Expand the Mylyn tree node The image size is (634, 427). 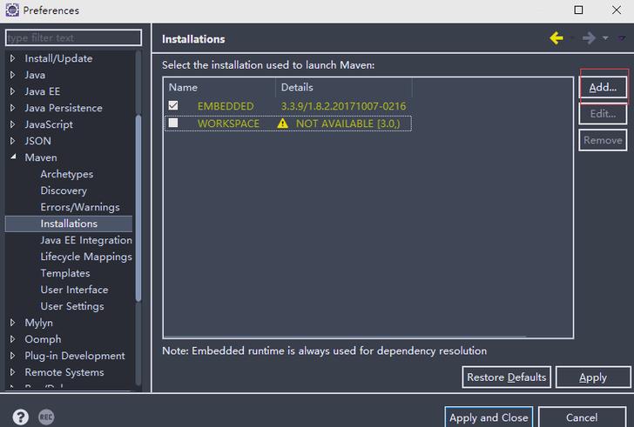click(x=12, y=323)
